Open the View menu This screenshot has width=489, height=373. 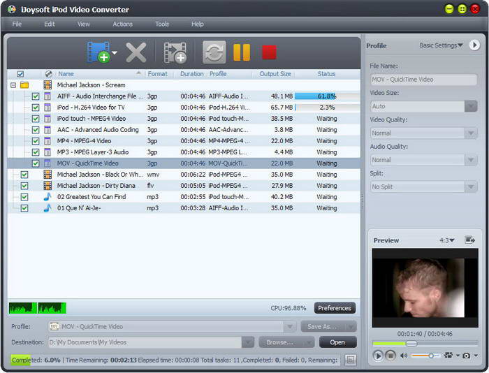tap(84, 24)
